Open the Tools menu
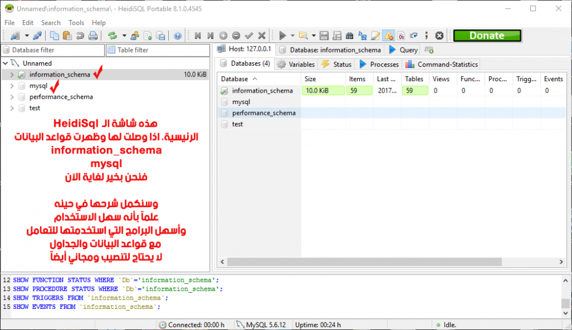The height and width of the screenshot is (330, 572). pos(76,23)
